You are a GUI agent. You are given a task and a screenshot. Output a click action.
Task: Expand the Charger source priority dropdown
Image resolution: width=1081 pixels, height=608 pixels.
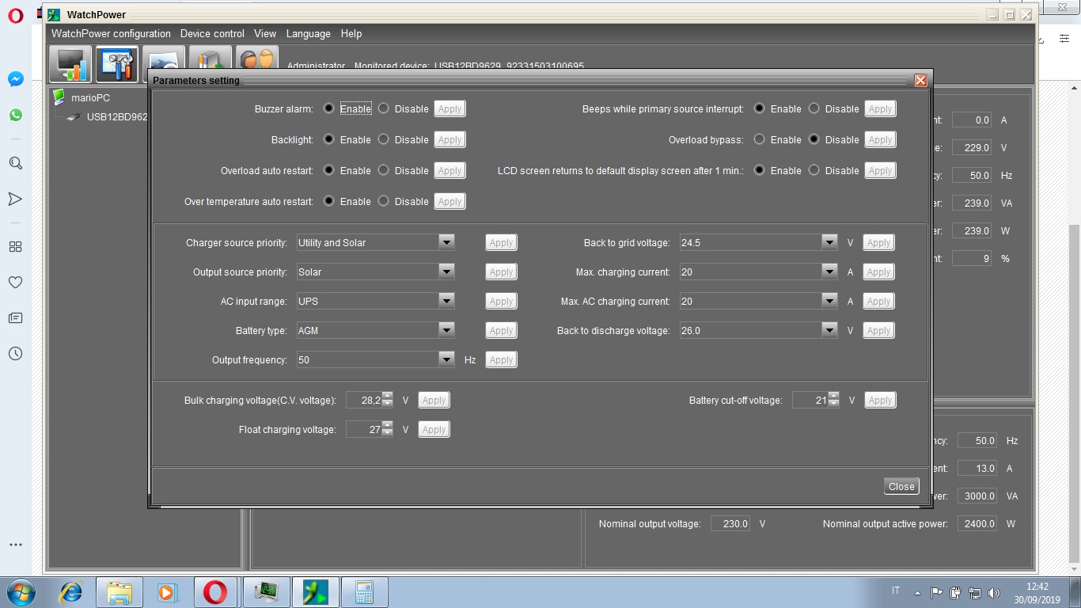(x=446, y=243)
